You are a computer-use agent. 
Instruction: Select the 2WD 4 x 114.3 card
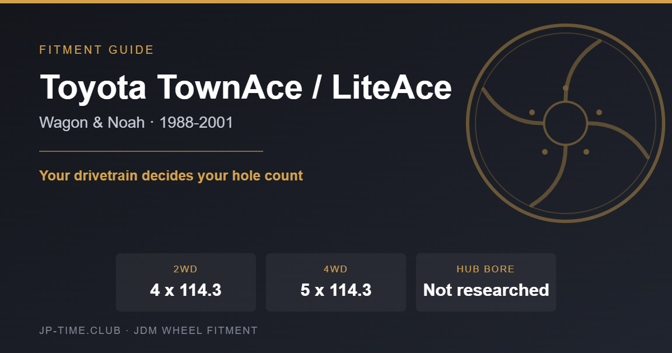[x=186, y=282]
